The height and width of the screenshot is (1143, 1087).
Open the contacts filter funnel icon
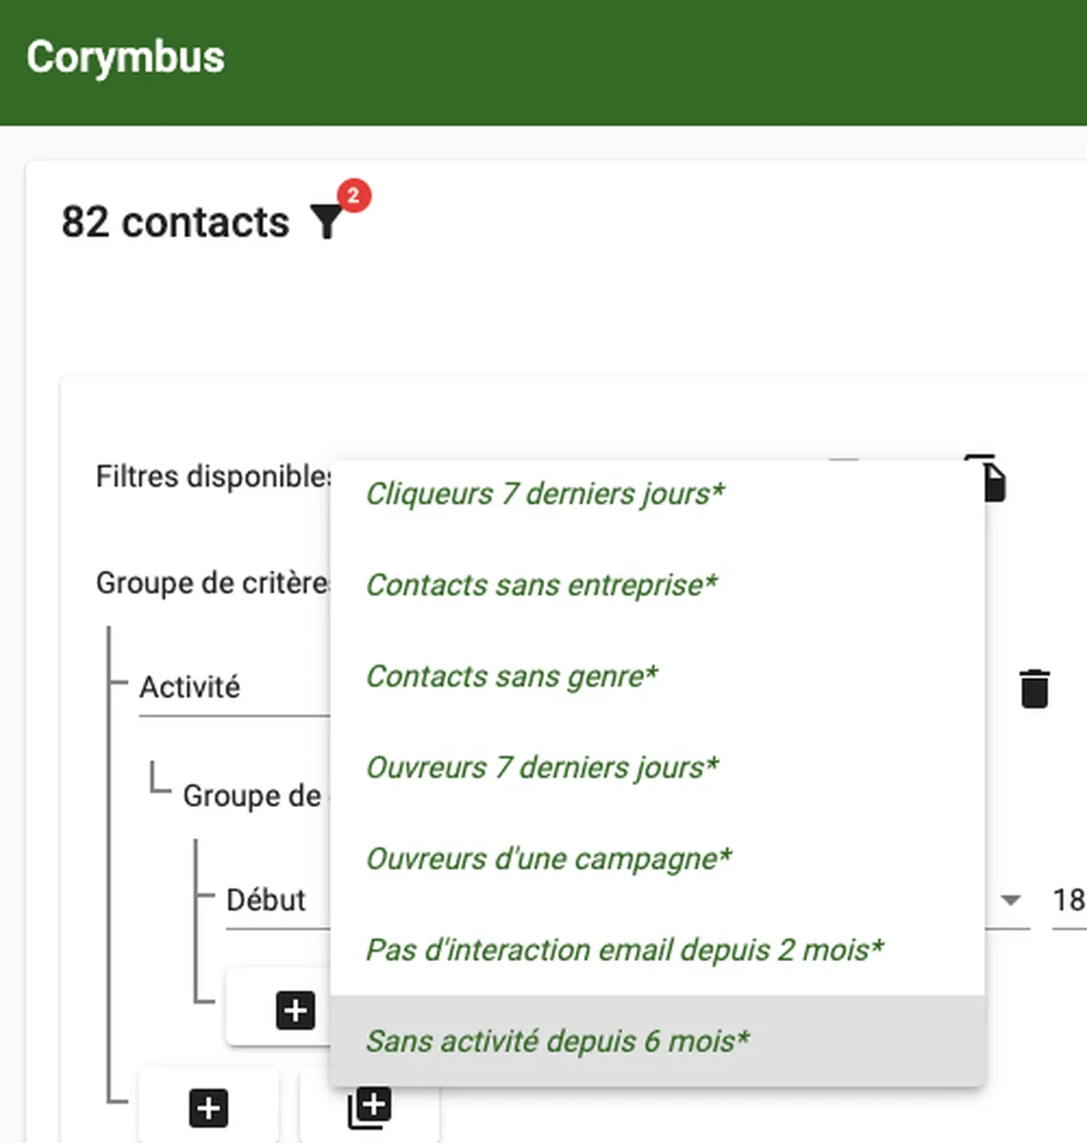pyautogui.click(x=327, y=221)
